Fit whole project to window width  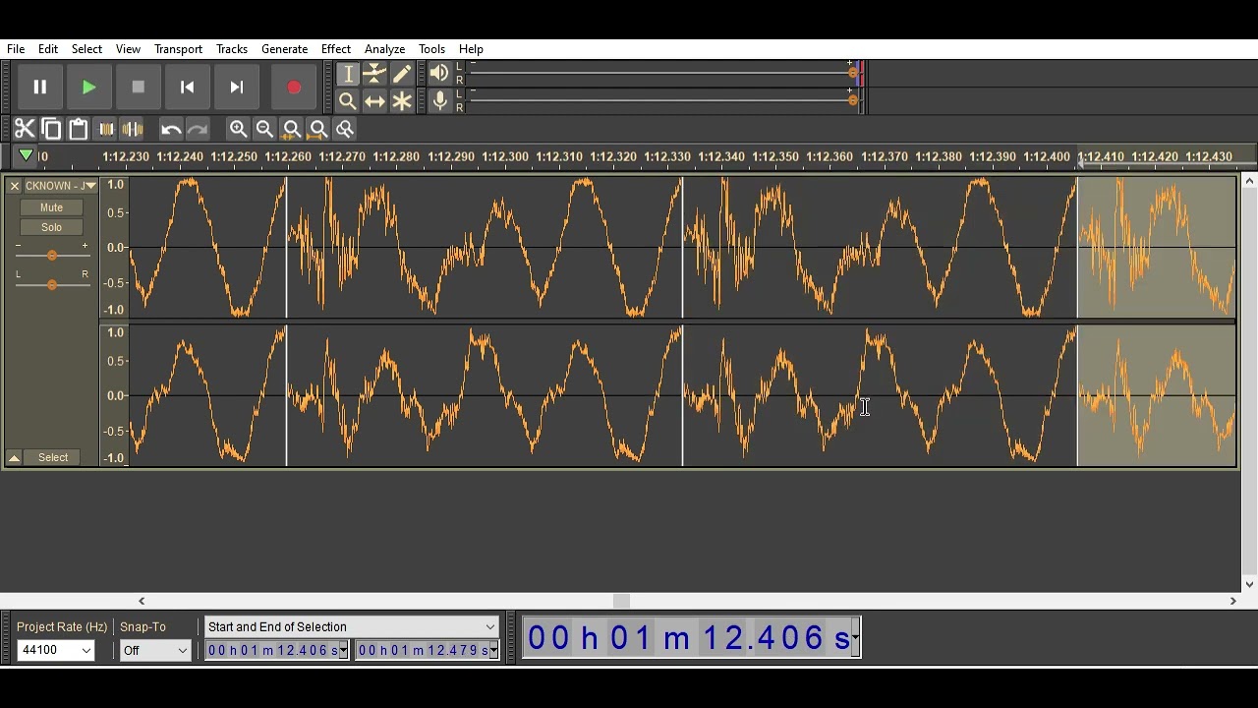click(318, 129)
